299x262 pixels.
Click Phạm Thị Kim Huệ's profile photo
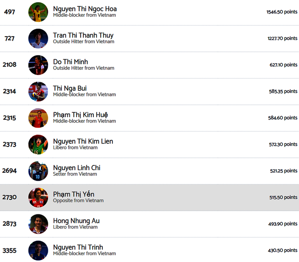(38, 118)
